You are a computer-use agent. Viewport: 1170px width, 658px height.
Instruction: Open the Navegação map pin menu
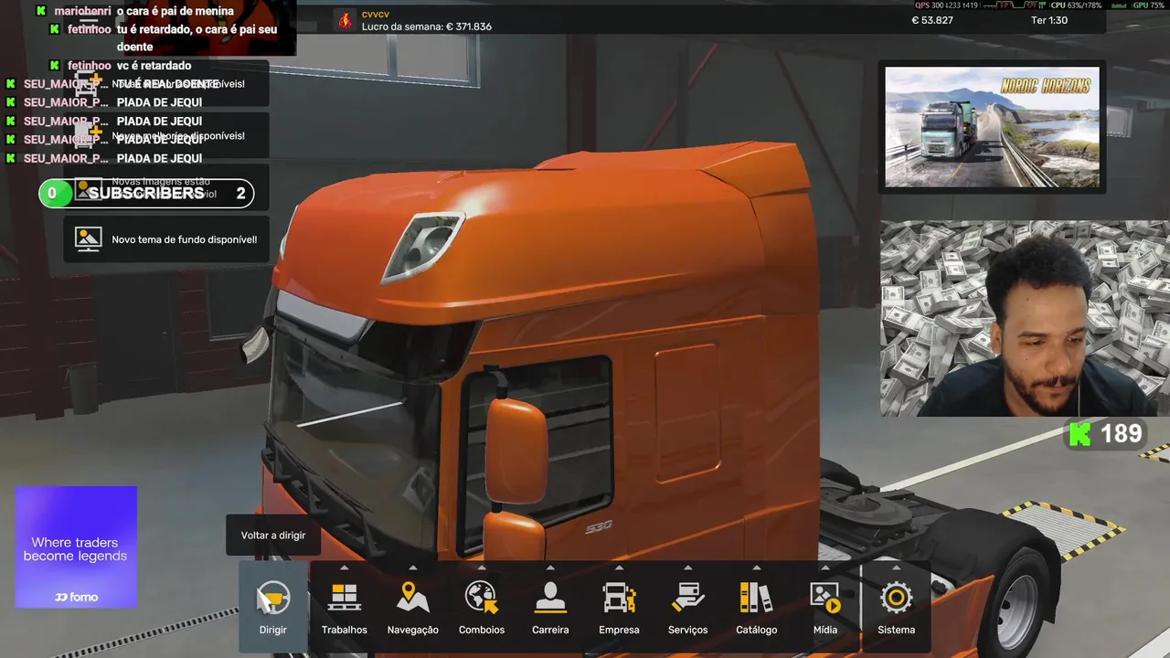413,598
